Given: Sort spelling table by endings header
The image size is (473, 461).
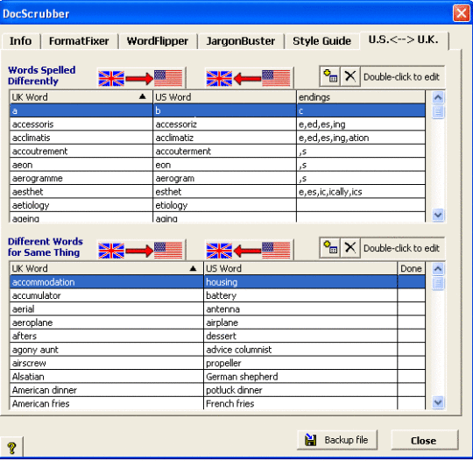Looking at the screenshot, I should tap(361, 97).
